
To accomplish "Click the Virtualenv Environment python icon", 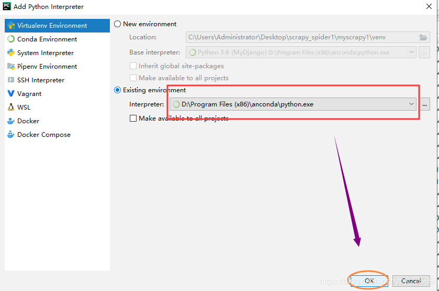I will [x=11, y=26].
